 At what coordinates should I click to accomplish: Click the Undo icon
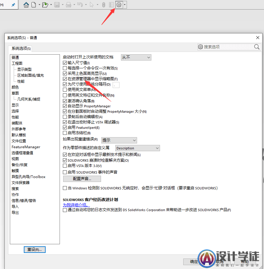[x=80, y=5]
